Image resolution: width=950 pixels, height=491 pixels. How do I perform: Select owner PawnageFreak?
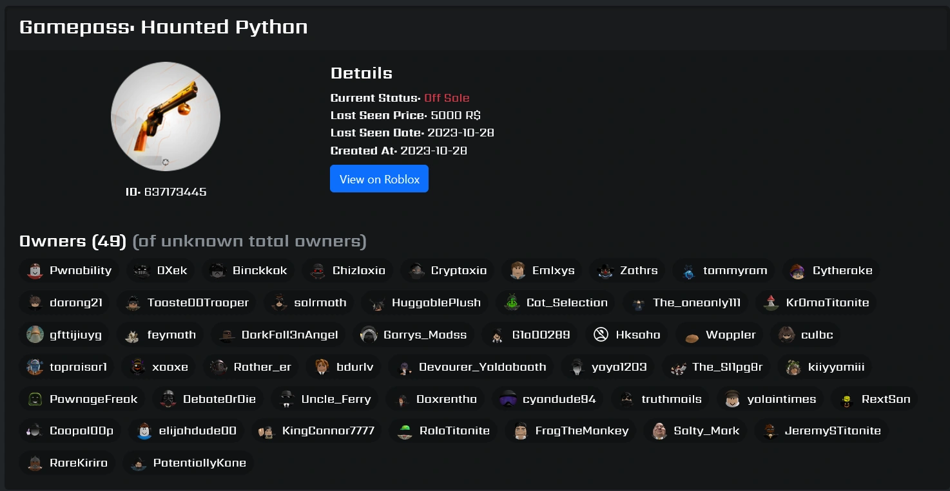82,399
